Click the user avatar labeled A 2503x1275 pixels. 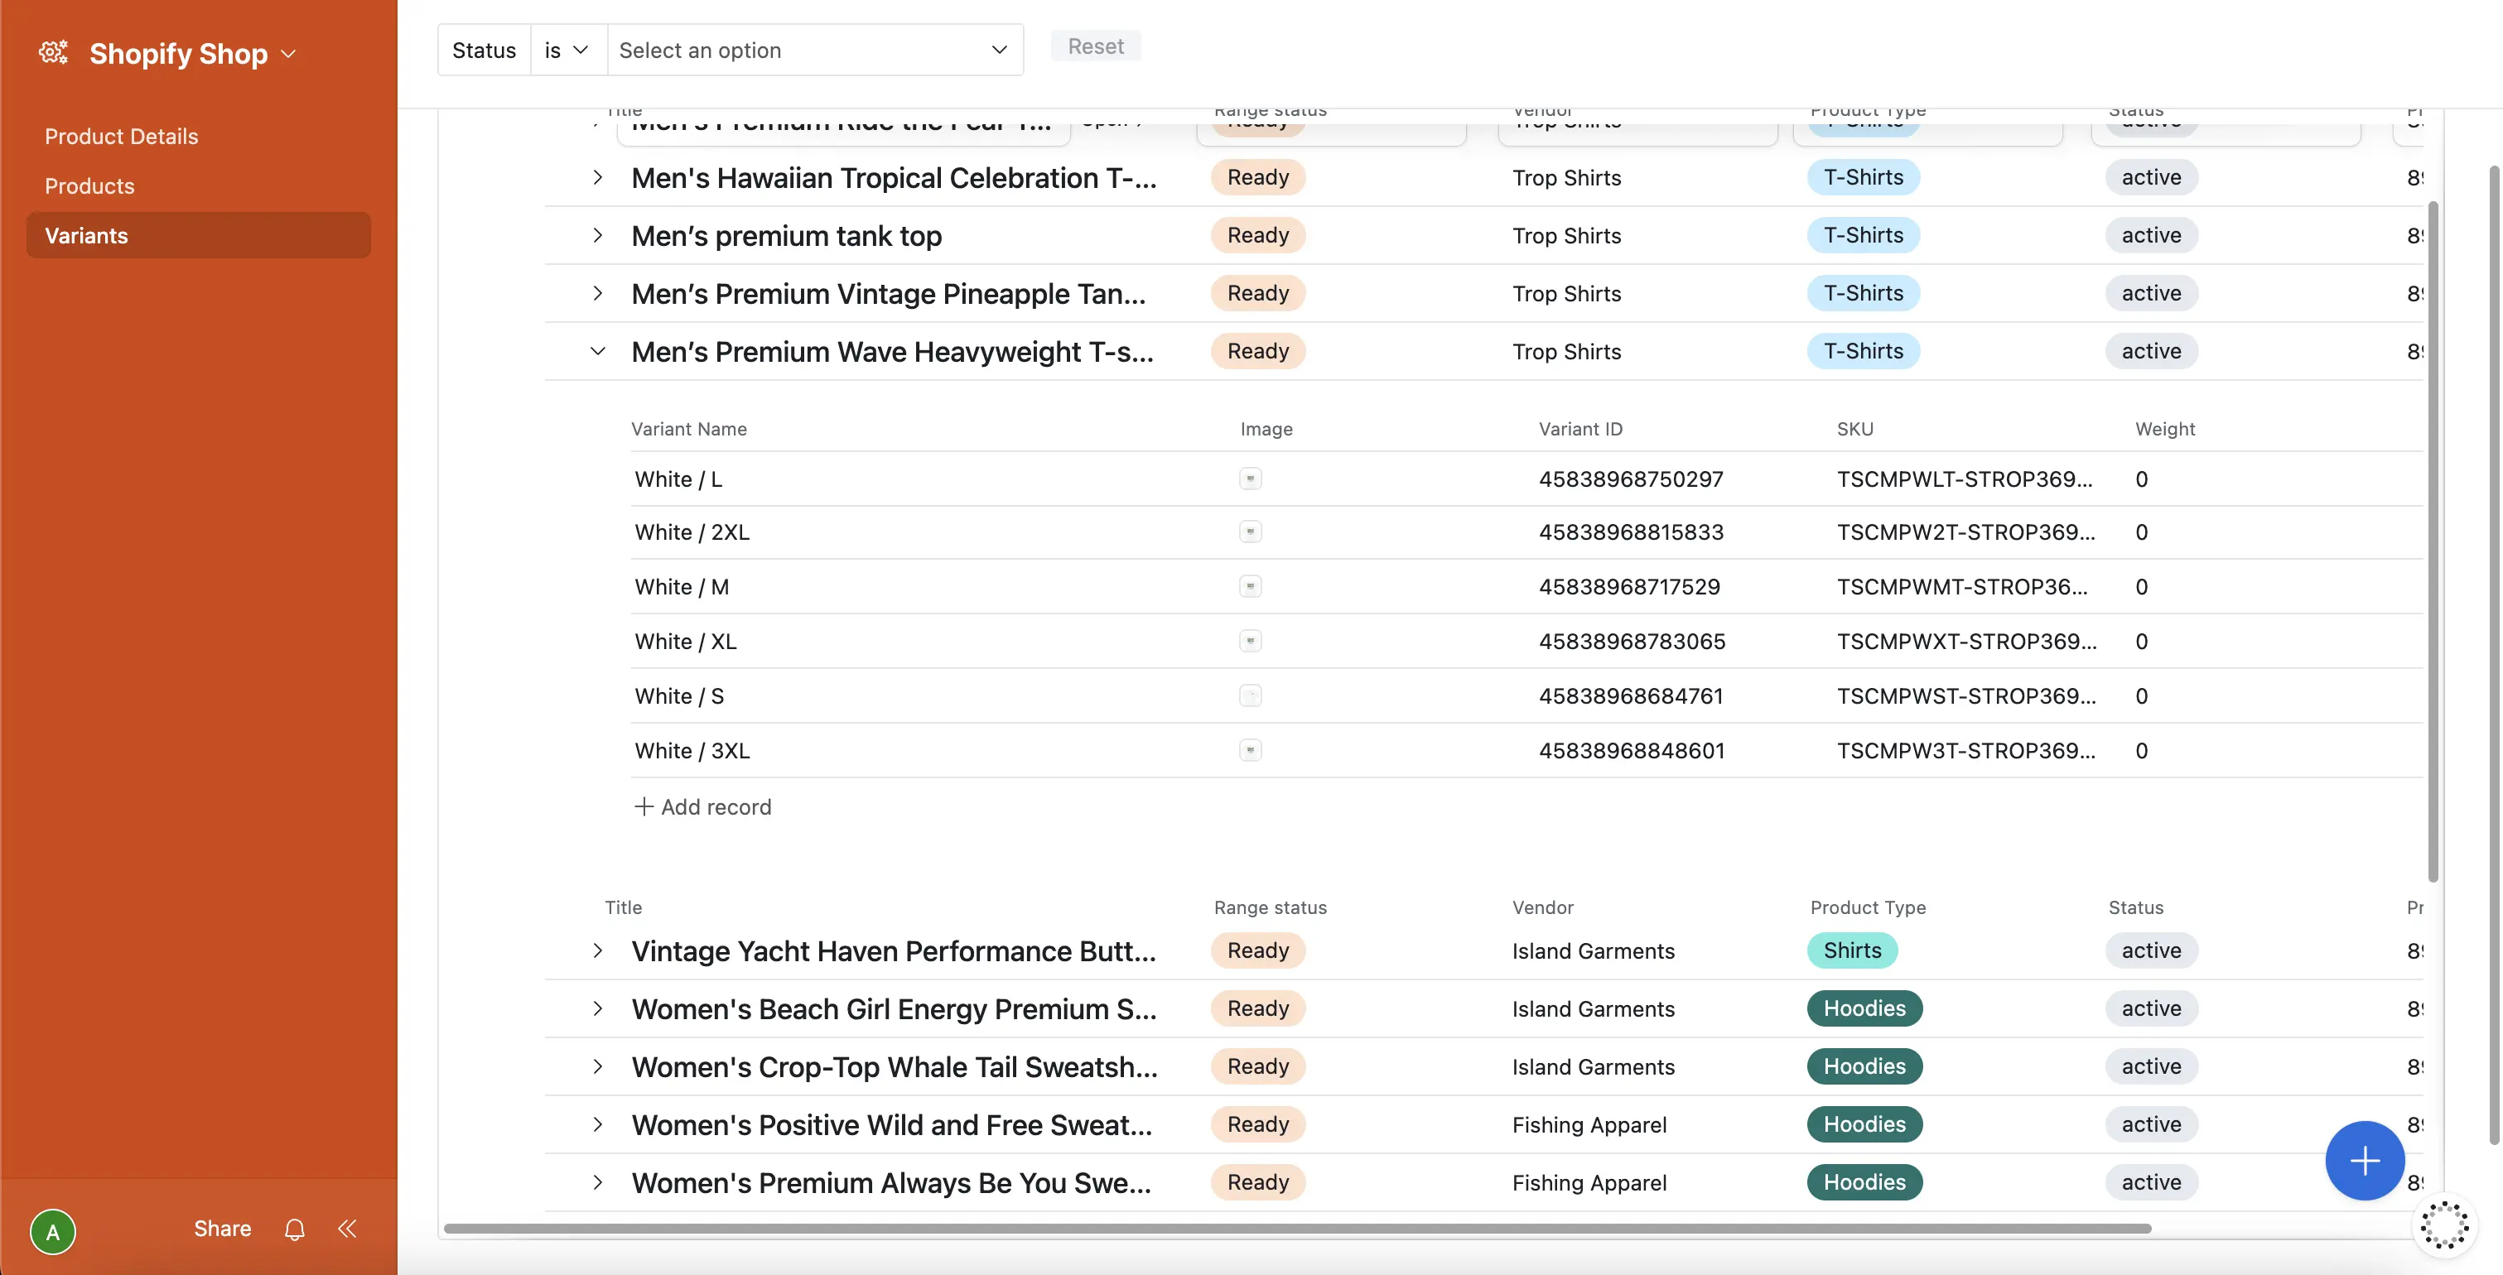tap(52, 1232)
